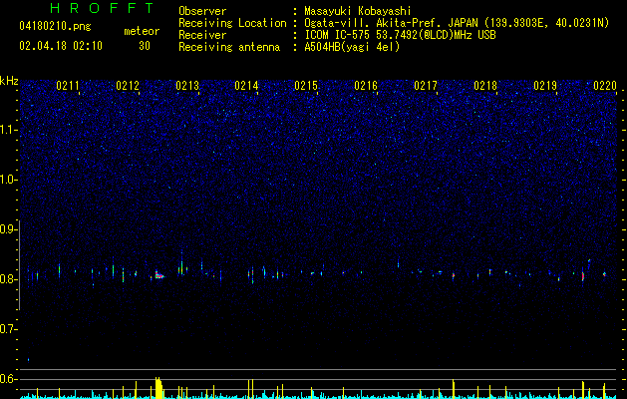Click the kHz axis unit label
This screenshot has height=399, width=627.
pyautogui.click(x=9, y=81)
